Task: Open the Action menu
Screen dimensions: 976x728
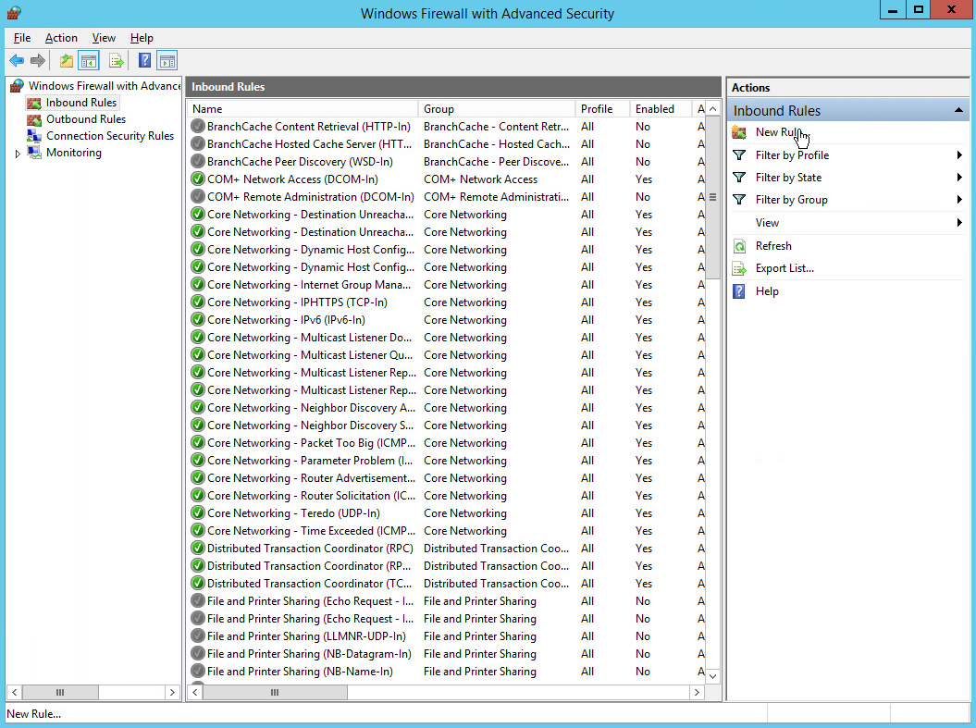Action: coord(61,38)
